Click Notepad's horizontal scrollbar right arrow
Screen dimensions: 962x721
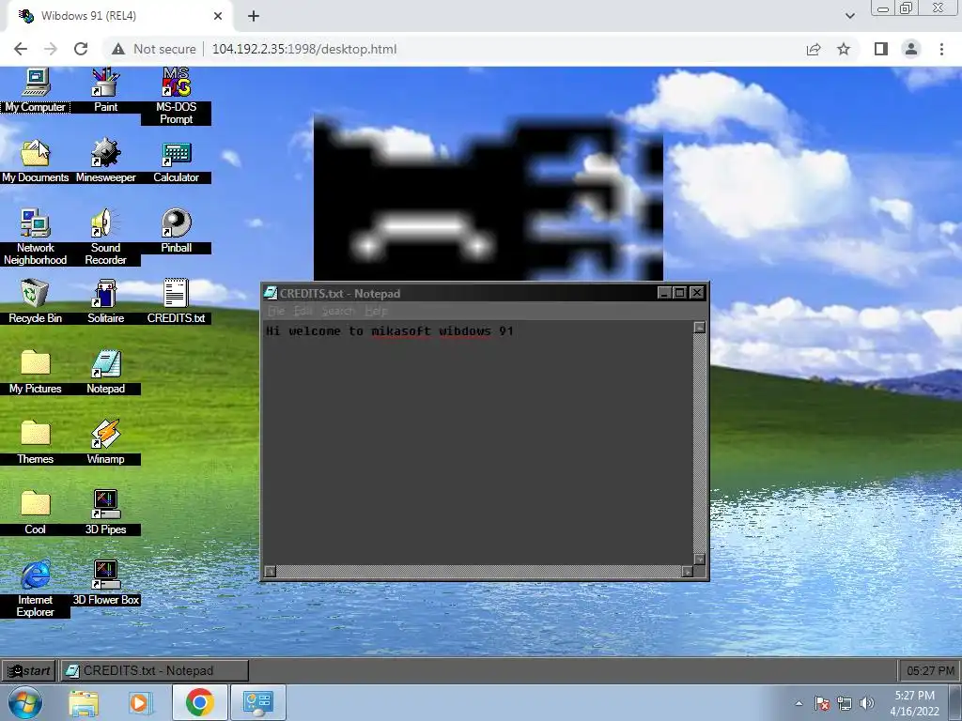pos(687,572)
